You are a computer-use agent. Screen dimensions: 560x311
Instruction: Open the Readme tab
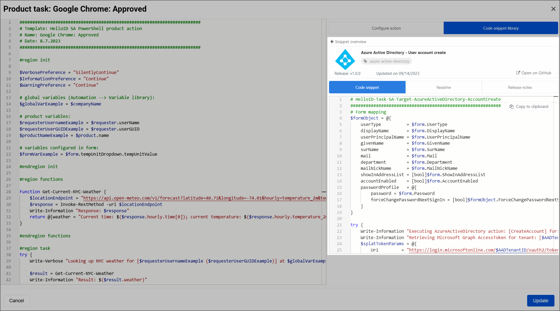click(443, 87)
